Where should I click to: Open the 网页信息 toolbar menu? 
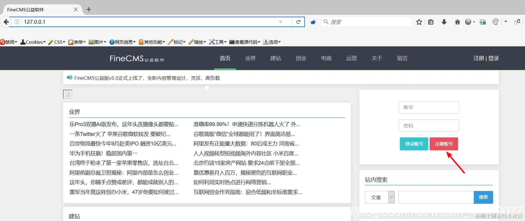[122, 42]
